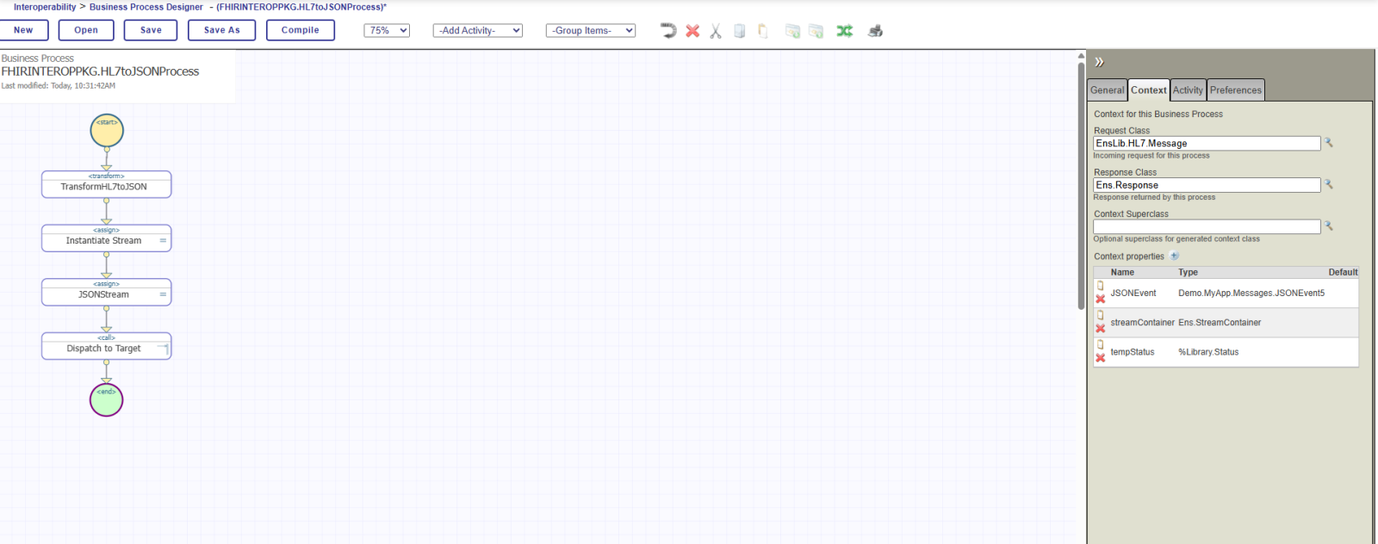Click the printer icon
This screenshot has height=544, width=1378.
pyautogui.click(x=875, y=31)
